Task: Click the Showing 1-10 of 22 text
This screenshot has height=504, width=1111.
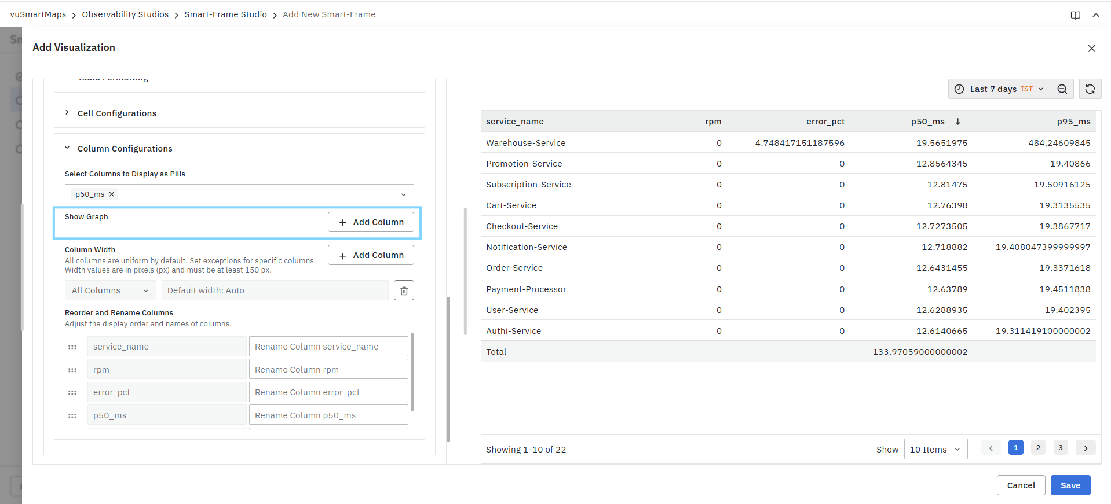Action: [x=526, y=450]
